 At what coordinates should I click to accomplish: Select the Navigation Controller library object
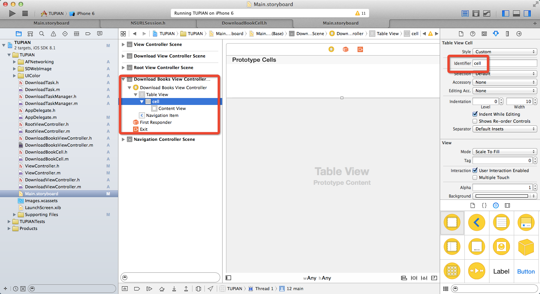[x=477, y=222]
